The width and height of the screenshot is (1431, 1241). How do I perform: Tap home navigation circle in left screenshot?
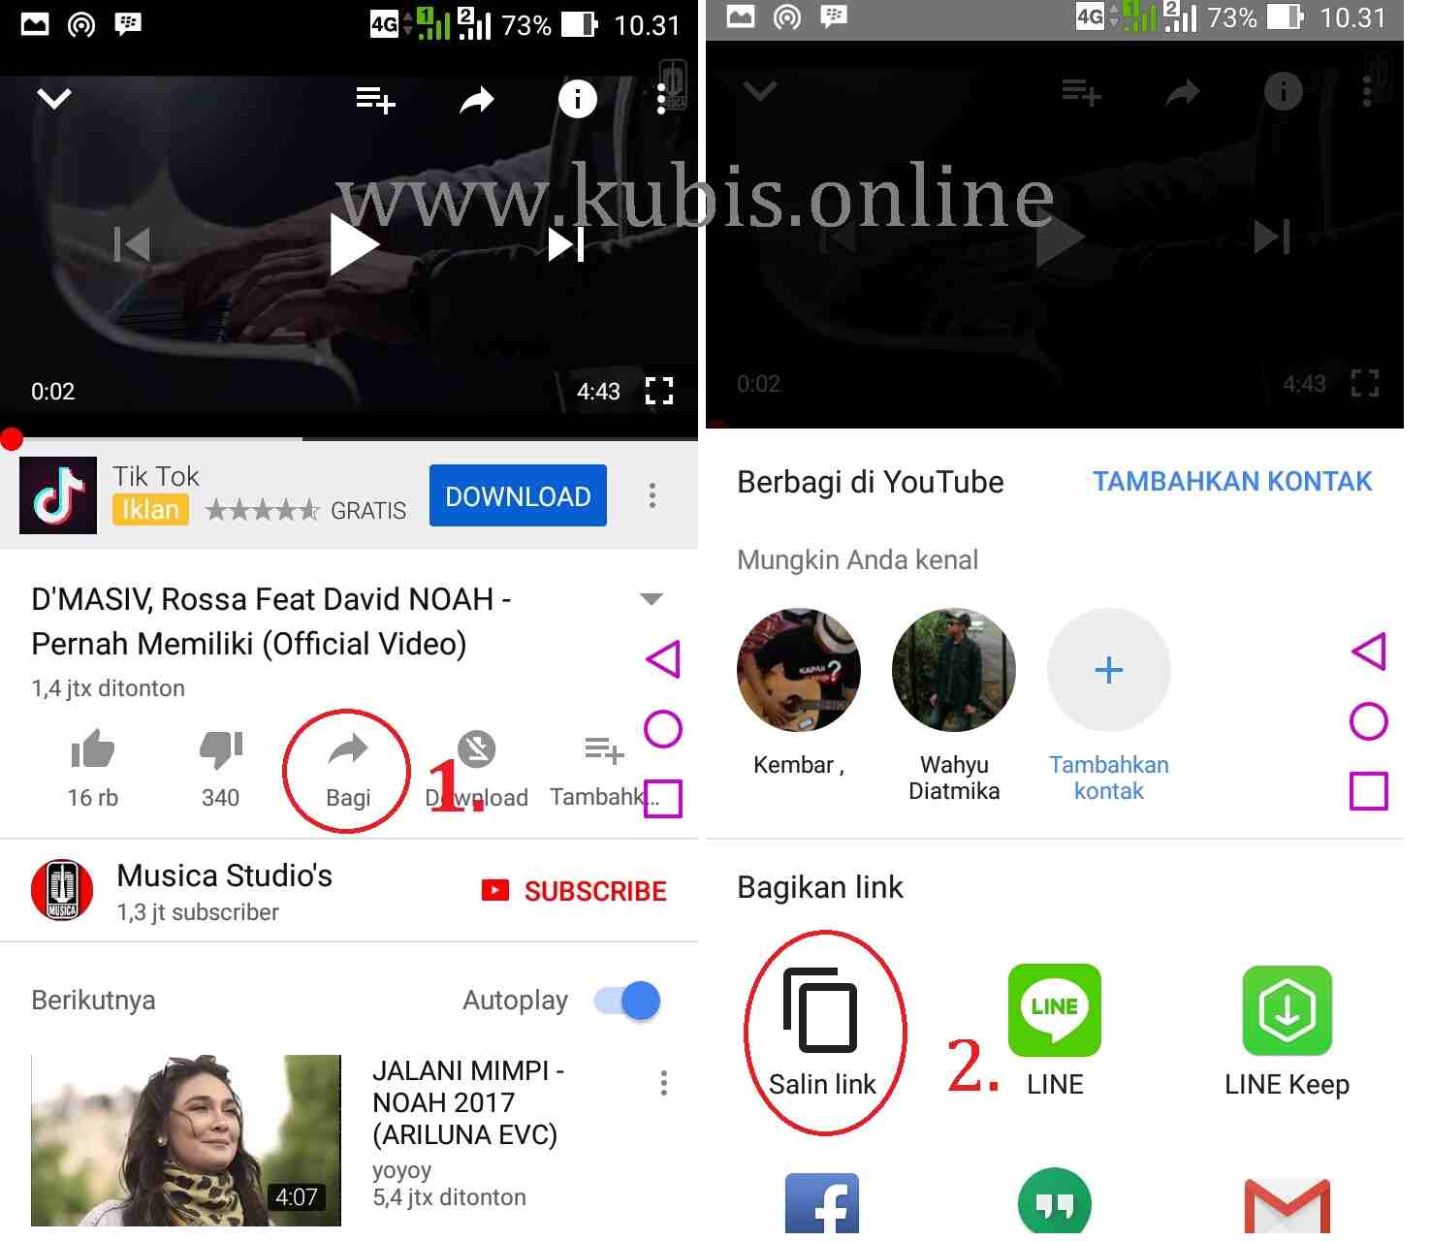663,729
